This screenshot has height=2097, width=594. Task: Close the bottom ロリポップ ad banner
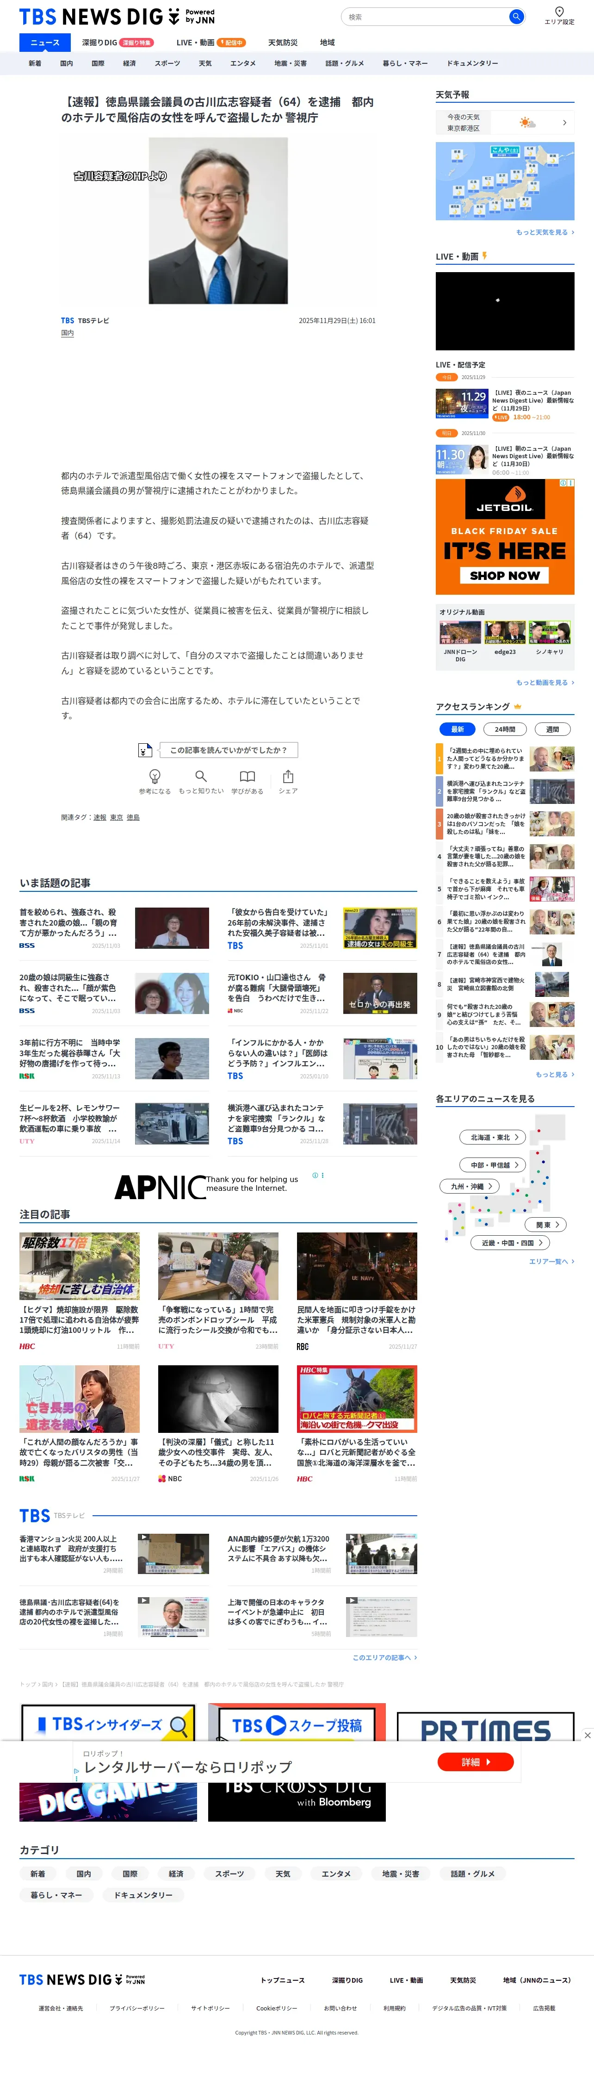(x=588, y=1735)
